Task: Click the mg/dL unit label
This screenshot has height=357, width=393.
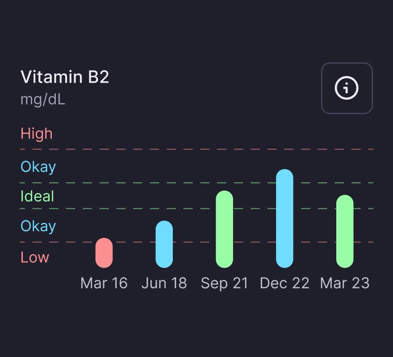Action: pos(43,99)
